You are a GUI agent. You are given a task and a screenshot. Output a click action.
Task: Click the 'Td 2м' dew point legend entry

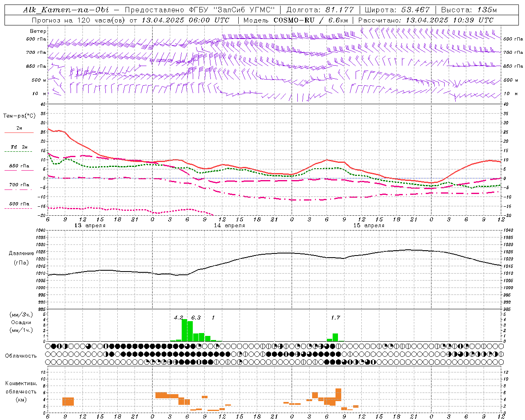19,147
